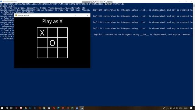Open Google Chrome from the taskbar

tap(26, 108)
